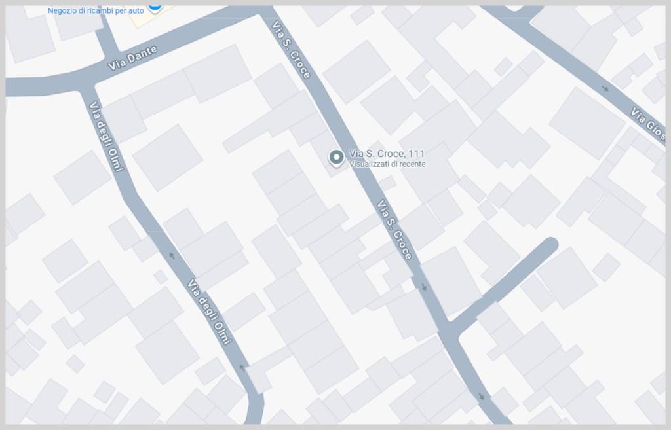Click the junction of Via Dante and Via degli Olmi
The height and width of the screenshot is (430, 671).
87,84
